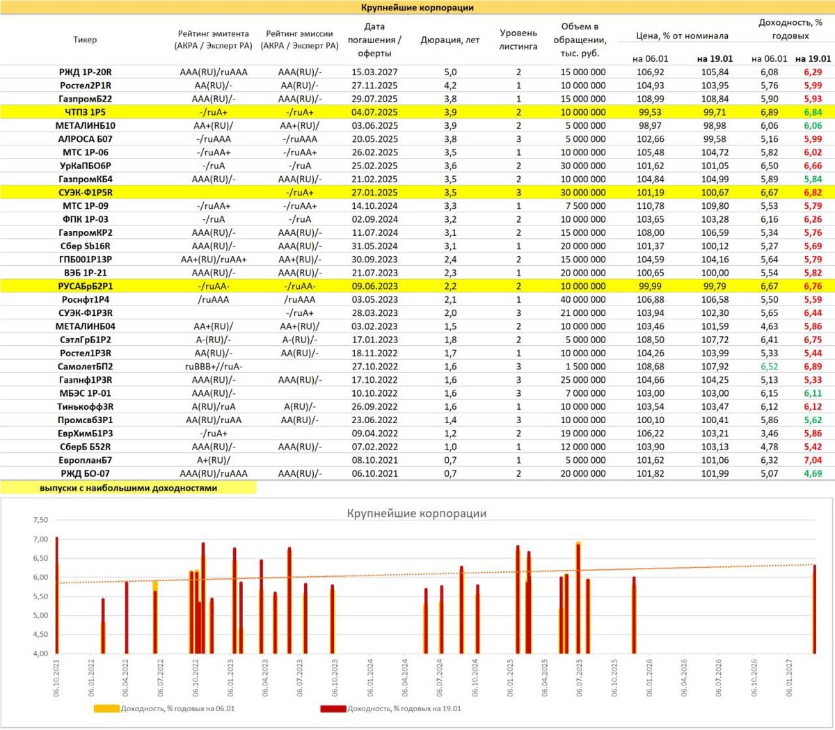The height and width of the screenshot is (730, 835).
Task: Select maturity date '04.07.2025' in highlighted row
Action: tap(374, 112)
